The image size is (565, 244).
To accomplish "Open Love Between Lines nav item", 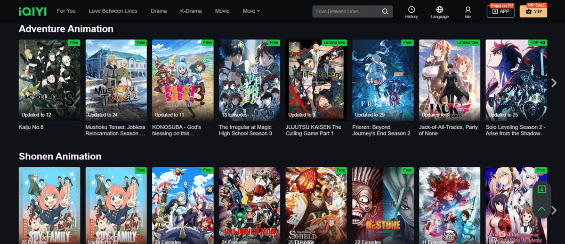I will 113,11.
